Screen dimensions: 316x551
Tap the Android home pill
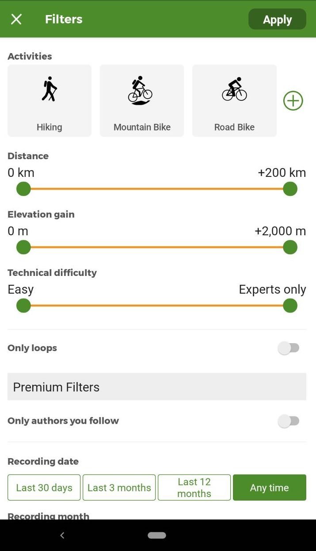[x=157, y=535]
